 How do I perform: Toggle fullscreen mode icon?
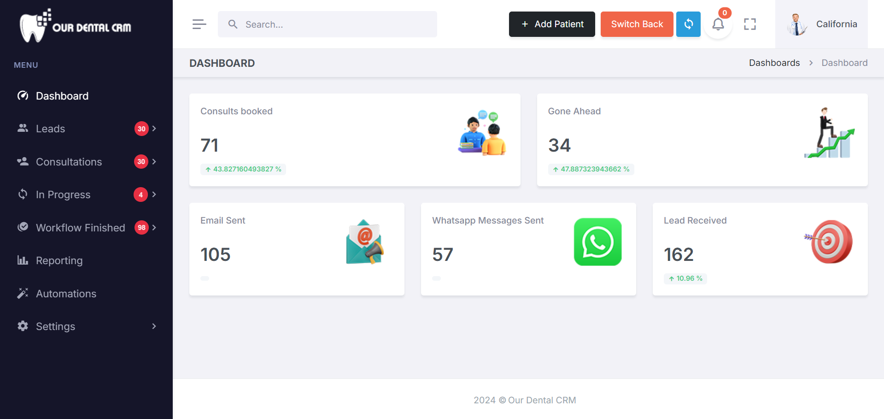point(749,24)
